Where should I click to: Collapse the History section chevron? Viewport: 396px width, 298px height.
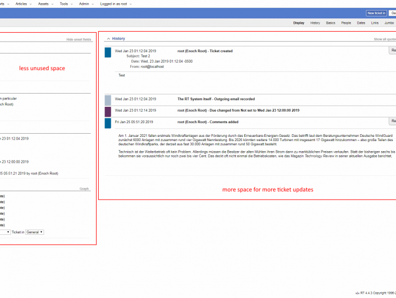click(108, 39)
